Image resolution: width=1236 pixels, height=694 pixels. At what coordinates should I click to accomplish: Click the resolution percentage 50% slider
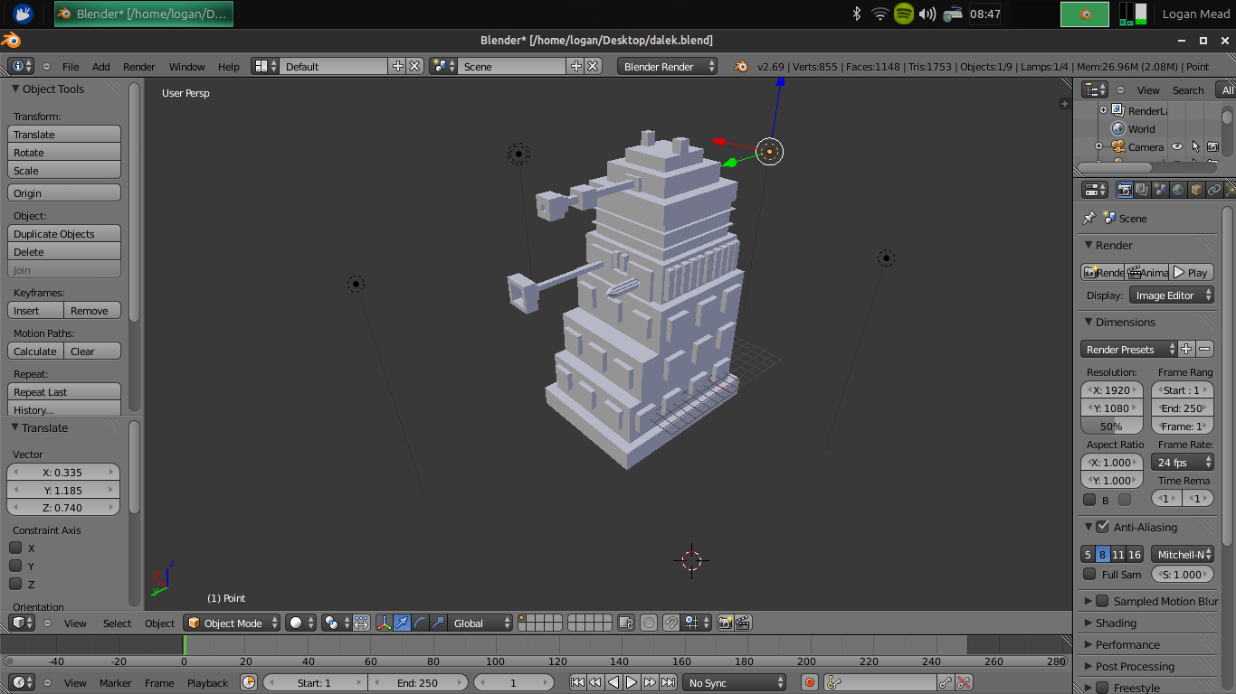click(x=1111, y=427)
